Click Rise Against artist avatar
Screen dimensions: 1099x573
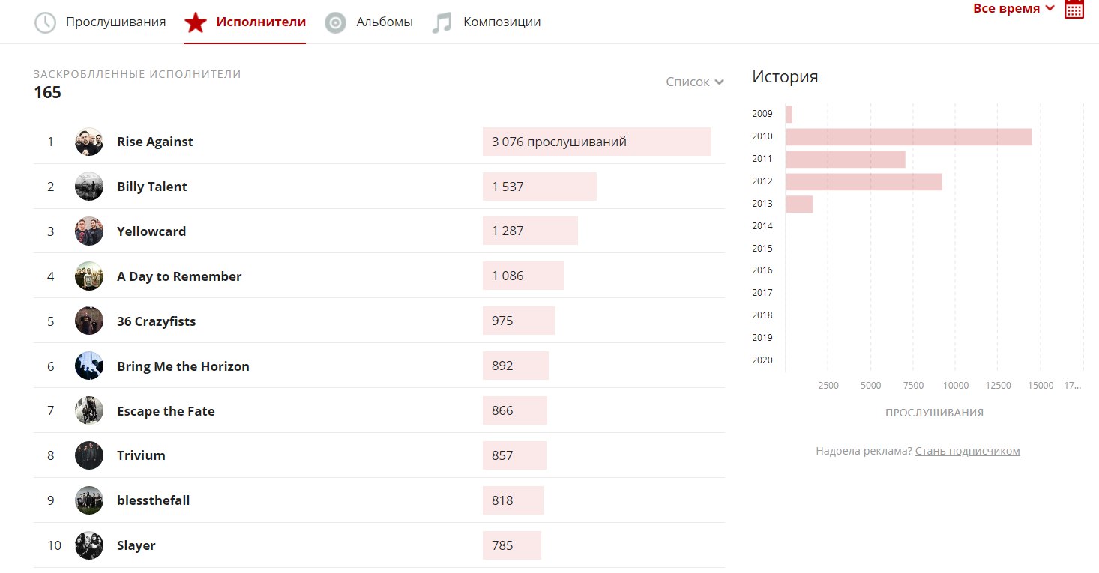click(89, 142)
